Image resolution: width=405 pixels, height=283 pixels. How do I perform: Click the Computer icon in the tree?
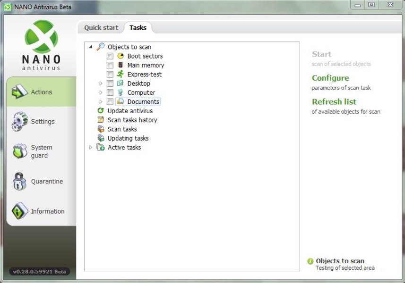(x=121, y=92)
